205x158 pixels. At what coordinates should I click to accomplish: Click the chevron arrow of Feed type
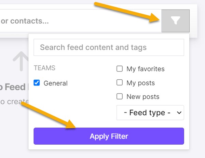178,113
